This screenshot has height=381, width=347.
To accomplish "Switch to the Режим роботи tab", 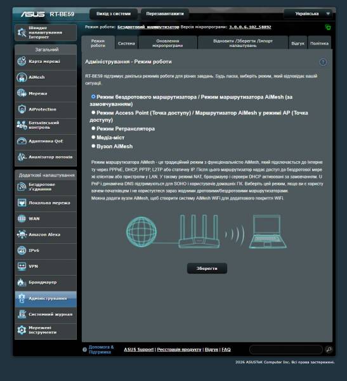I will [98, 43].
